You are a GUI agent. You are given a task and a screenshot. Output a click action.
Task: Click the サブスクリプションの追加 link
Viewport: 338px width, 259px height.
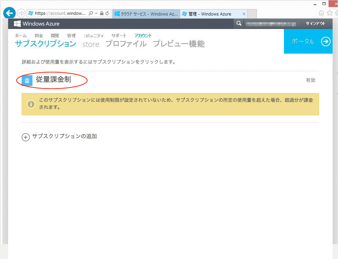(x=65, y=136)
